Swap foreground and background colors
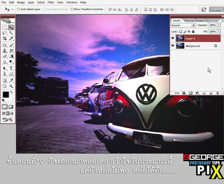 11,92
